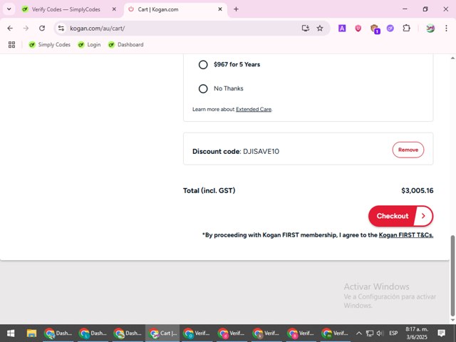Open the tab search dropdown arrow
Viewport: 456px width, 342px height.
9,9
